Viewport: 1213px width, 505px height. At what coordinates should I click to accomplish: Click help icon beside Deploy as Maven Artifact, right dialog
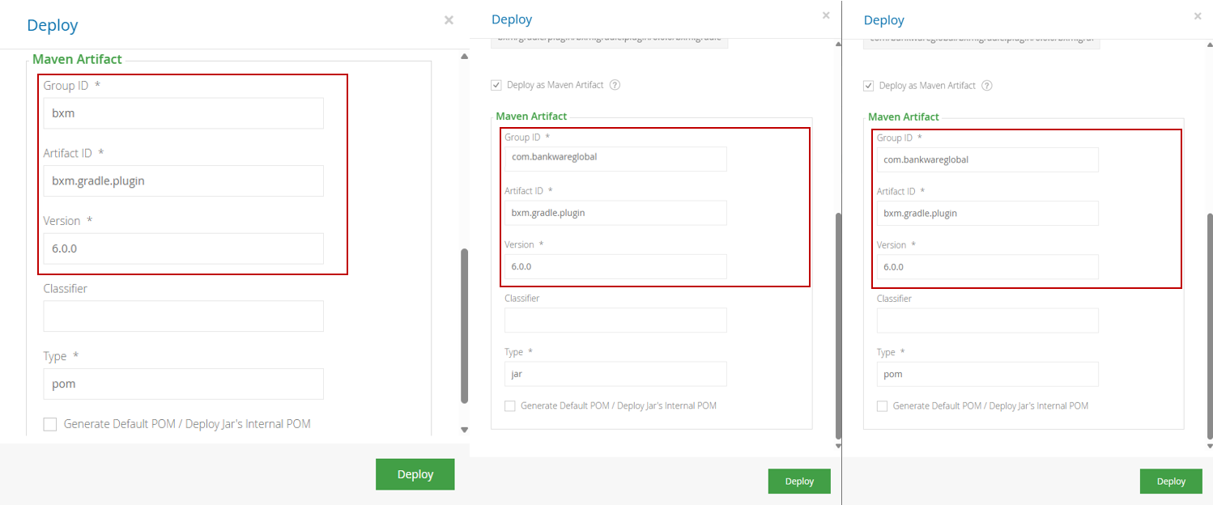click(x=986, y=86)
